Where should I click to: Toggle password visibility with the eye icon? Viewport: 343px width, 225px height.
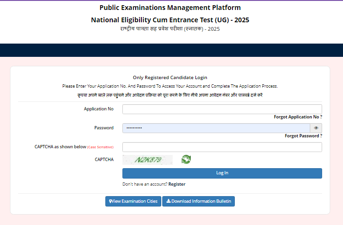pyautogui.click(x=316, y=128)
